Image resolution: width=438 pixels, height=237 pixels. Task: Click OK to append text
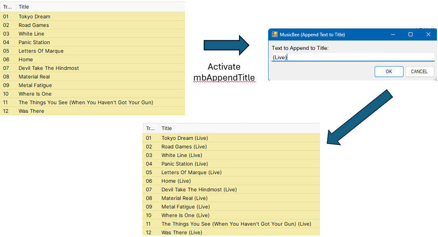point(389,72)
